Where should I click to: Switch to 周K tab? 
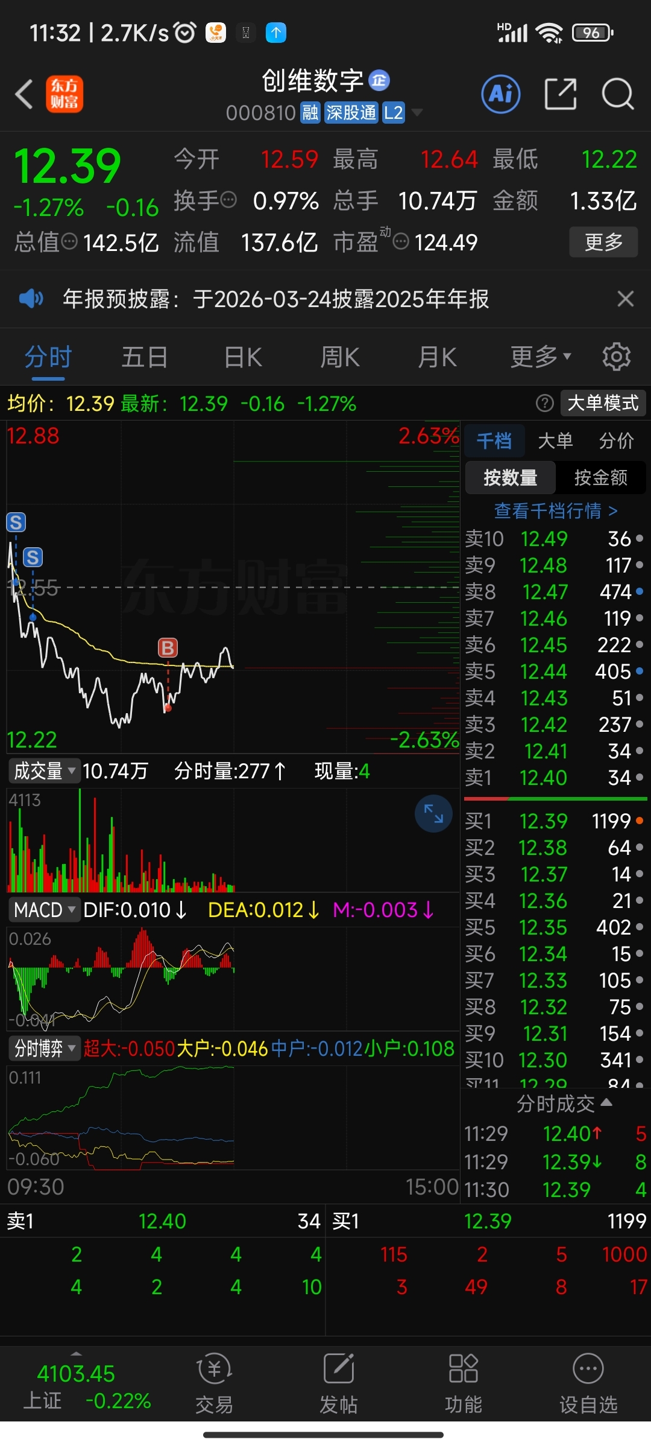point(340,357)
